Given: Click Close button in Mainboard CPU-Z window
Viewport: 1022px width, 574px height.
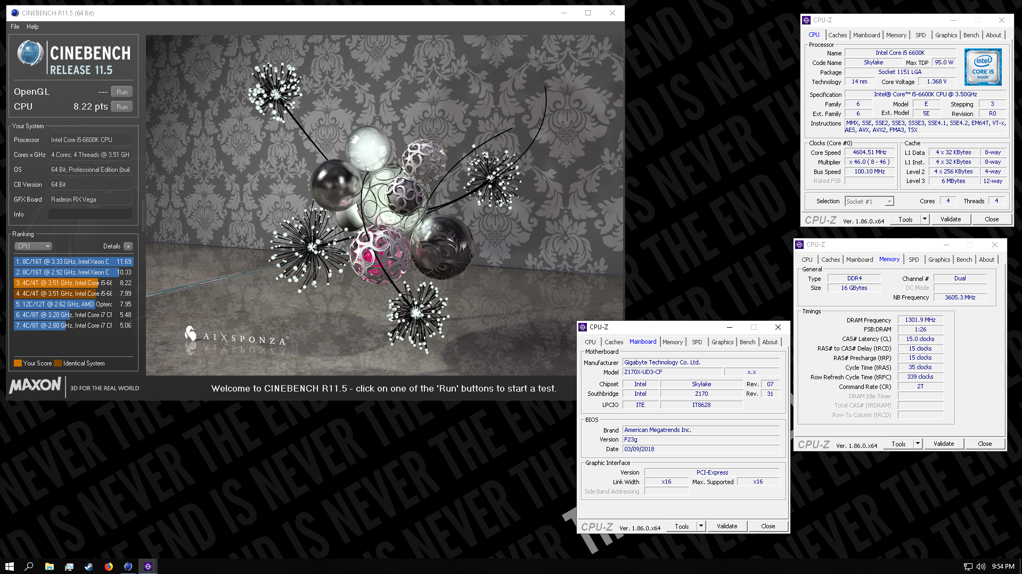Looking at the screenshot, I should click(768, 526).
